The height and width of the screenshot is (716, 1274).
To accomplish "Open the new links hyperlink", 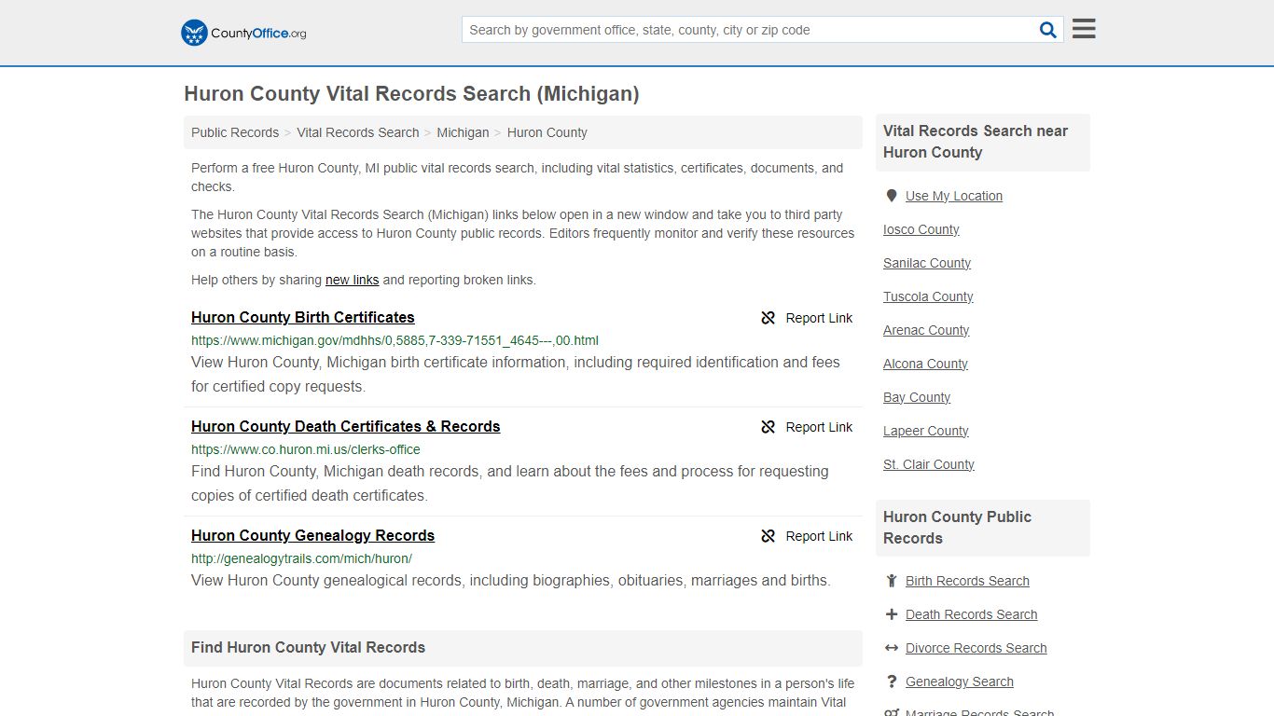I will click(x=353, y=280).
